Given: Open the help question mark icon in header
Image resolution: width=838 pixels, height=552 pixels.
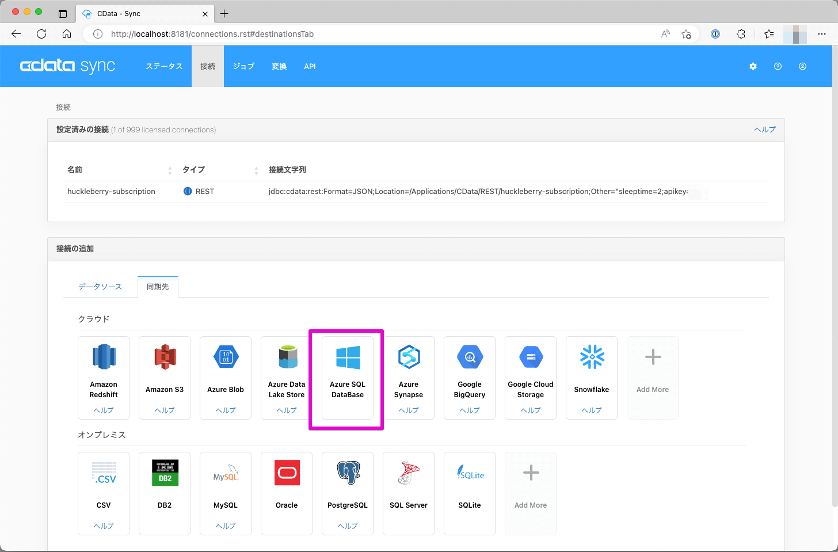Looking at the screenshot, I should 778,66.
